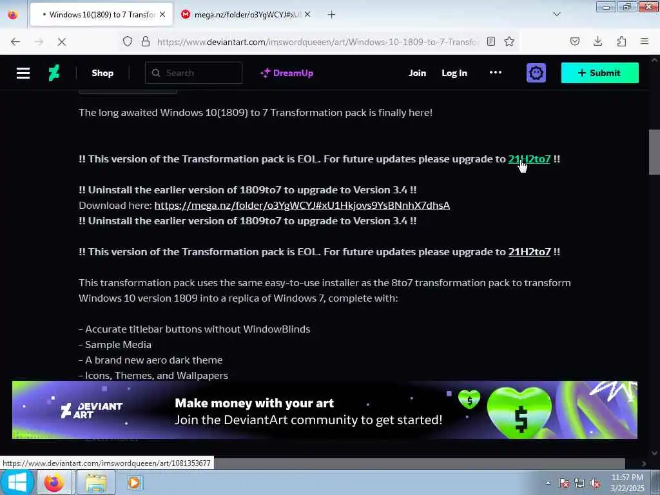Viewport: 660px width, 495px height.
Task: Open the Windows Start button
Action: pyautogui.click(x=17, y=482)
